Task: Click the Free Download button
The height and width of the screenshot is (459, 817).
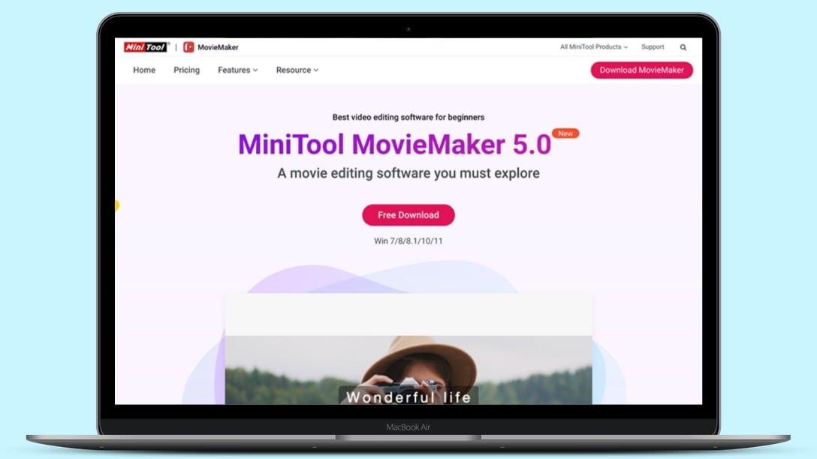Action: click(x=408, y=215)
